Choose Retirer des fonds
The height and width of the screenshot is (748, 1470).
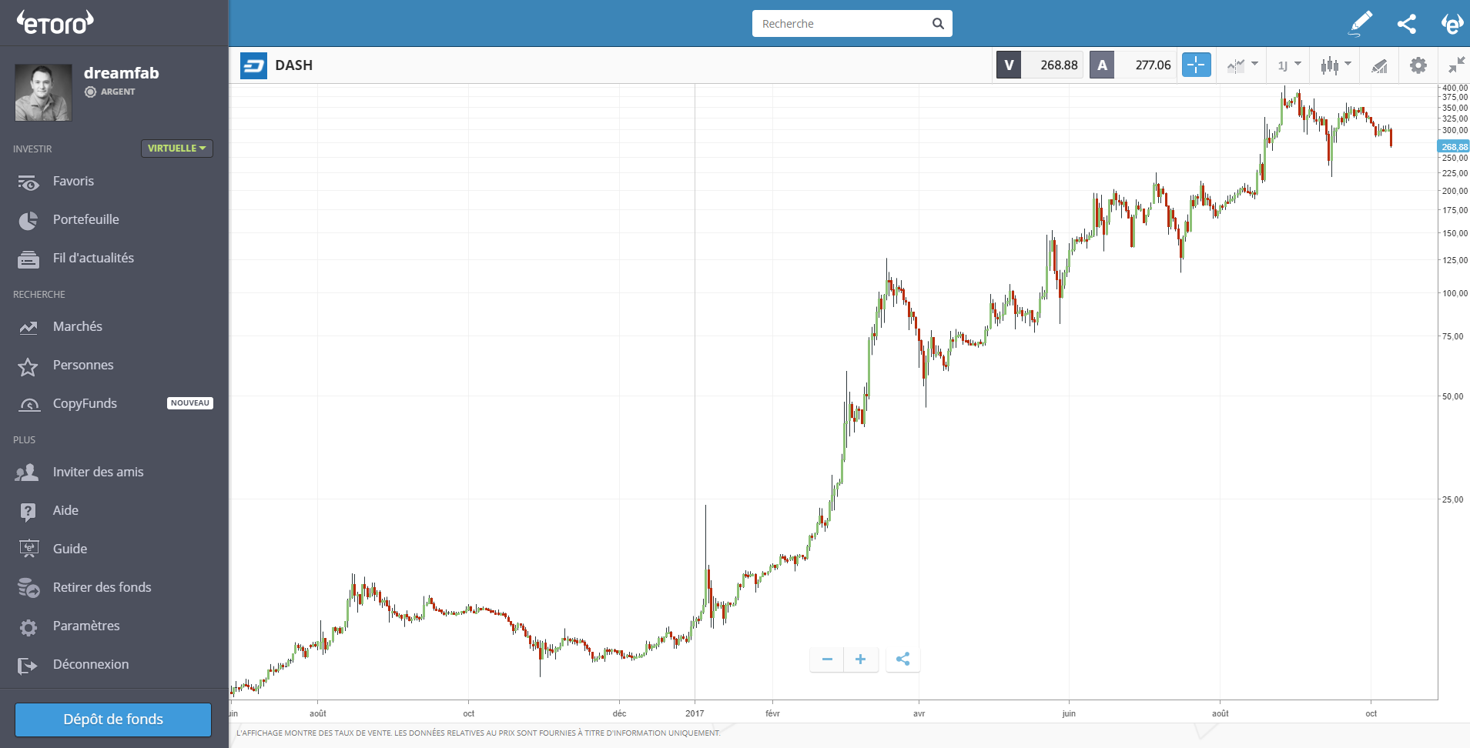tap(102, 587)
